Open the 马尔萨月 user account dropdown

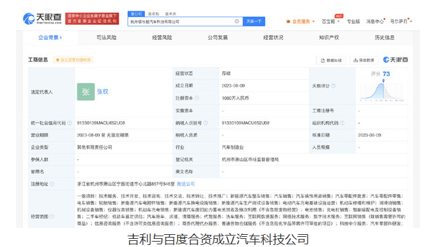point(401,22)
